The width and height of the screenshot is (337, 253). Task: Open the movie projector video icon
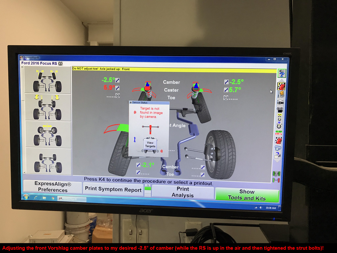280,110
